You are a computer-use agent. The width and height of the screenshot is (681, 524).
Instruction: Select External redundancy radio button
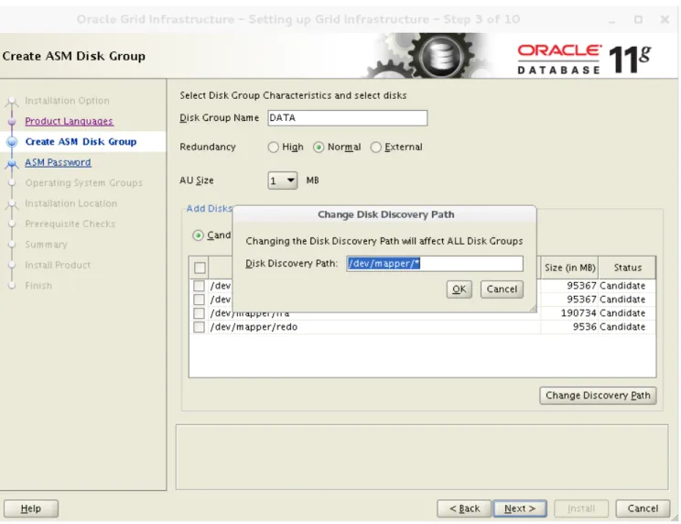point(375,147)
